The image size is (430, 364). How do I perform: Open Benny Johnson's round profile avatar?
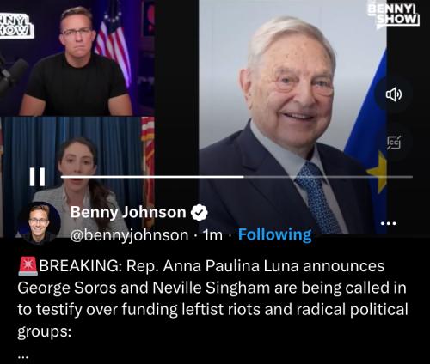pos(40,222)
